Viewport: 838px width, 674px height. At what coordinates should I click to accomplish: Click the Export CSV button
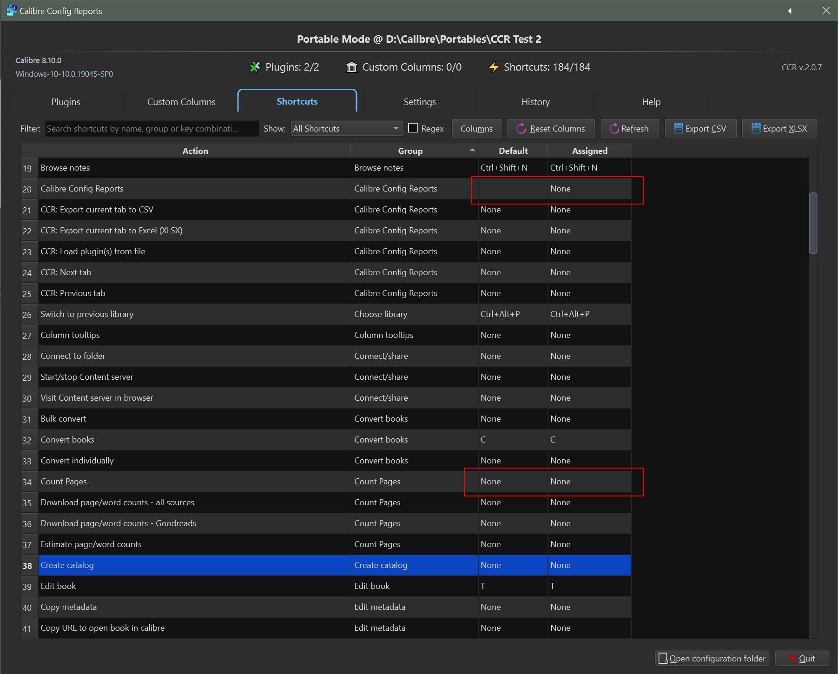pyautogui.click(x=700, y=128)
